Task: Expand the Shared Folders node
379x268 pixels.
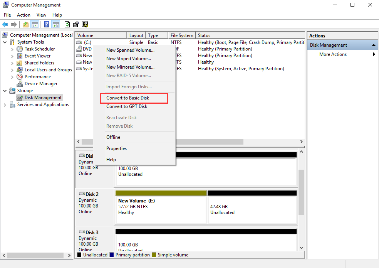Action: coord(12,63)
